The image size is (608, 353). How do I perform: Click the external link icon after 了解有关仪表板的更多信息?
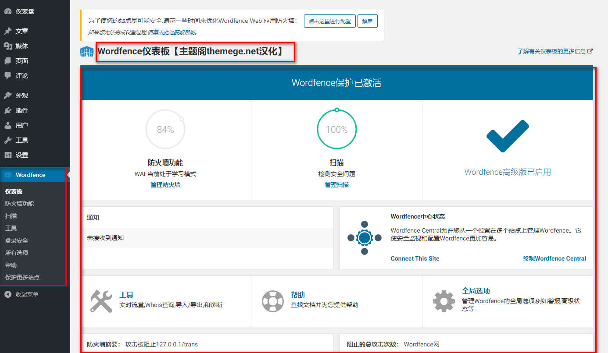click(590, 51)
